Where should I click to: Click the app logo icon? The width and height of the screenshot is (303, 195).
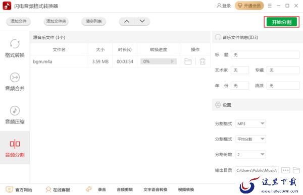(7, 6)
